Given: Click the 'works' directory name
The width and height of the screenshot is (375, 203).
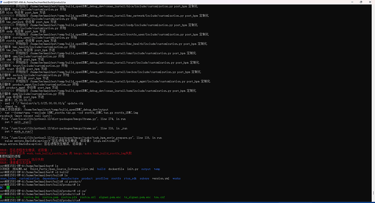Looking at the screenshot, I should coord(177,179).
